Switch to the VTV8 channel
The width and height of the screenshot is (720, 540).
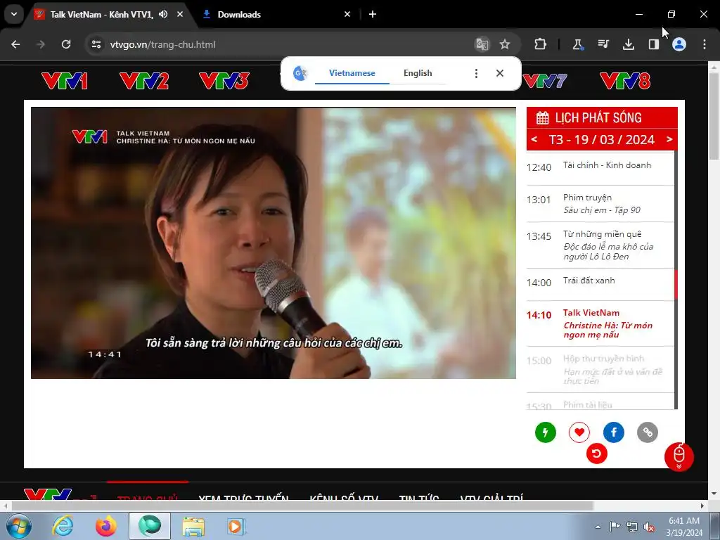pos(625,82)
